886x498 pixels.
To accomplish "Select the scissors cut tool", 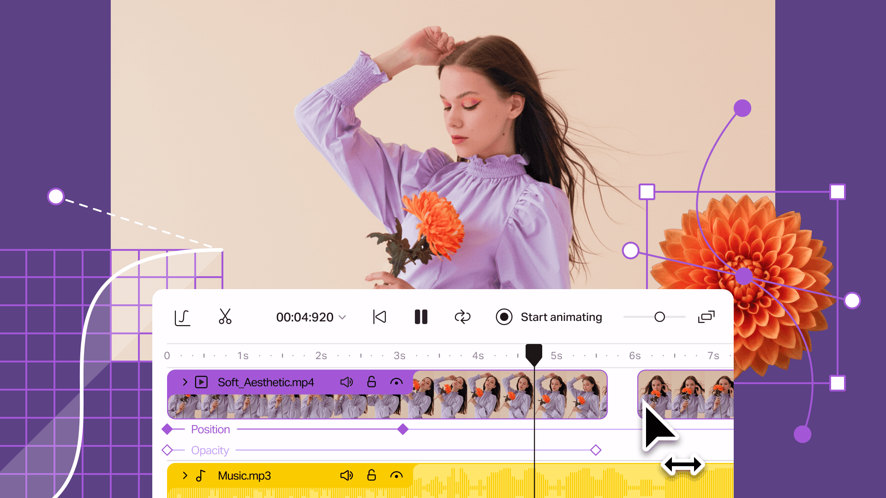I will click(x=225, y=317).
